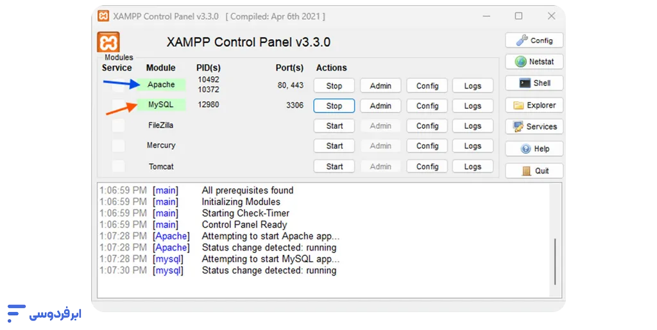Minimize the XAMPP window
This screenshot has height=330, width=657.
pos(486,16)
